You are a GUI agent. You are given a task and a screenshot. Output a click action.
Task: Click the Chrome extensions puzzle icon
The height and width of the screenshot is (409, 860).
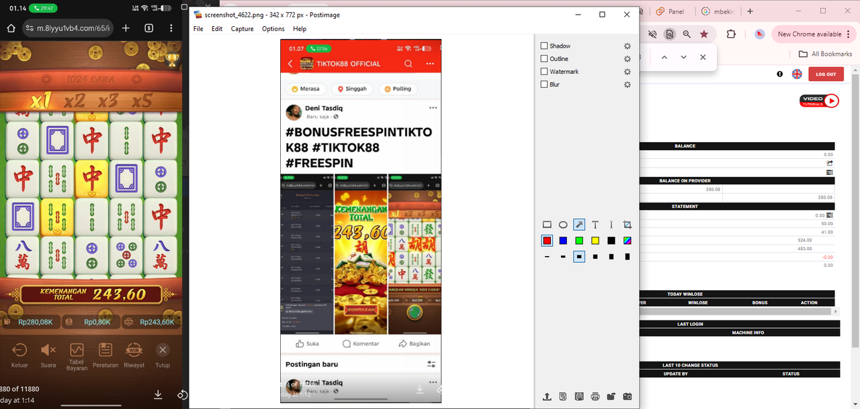pyautogui.click(x=731, y=34)
